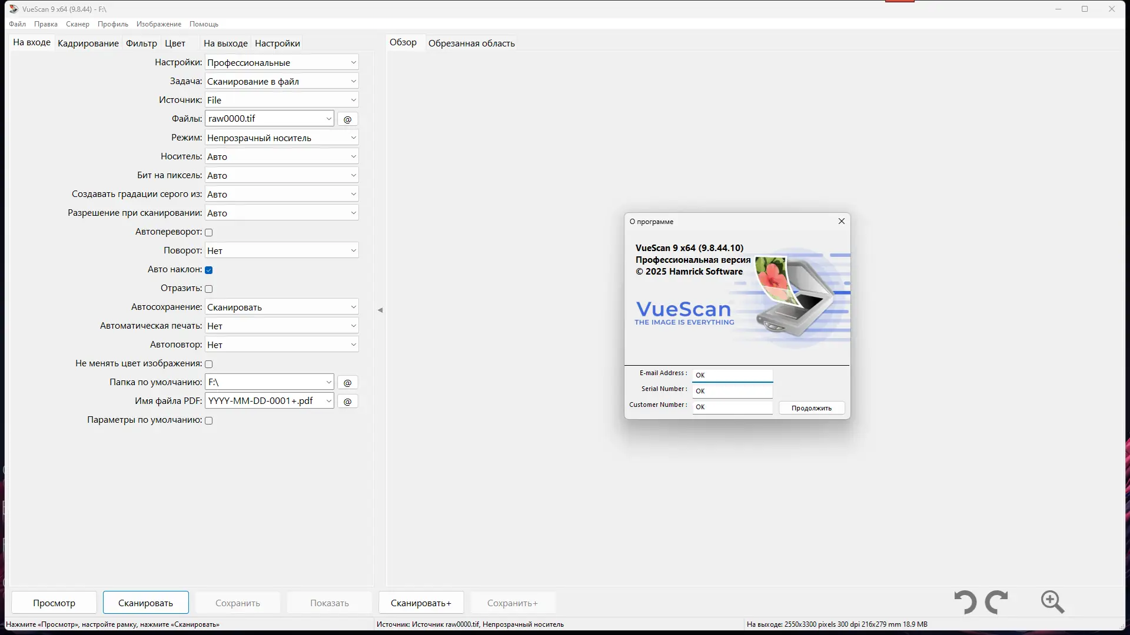Click the @ button next to Папка по умолчанию

347,383
